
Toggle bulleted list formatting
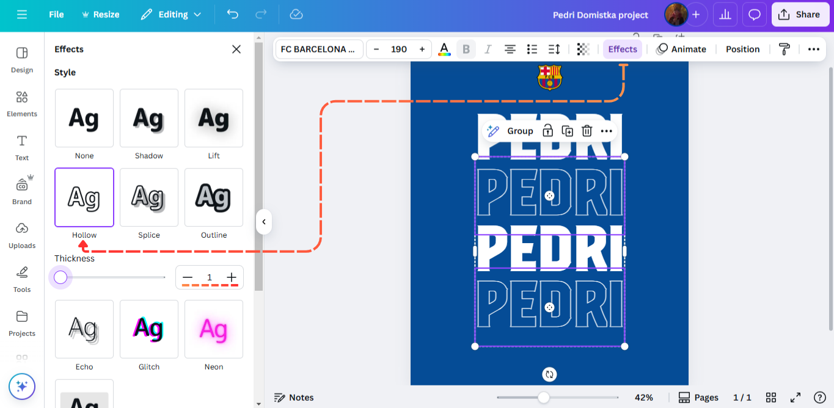[x=532, y=49]
